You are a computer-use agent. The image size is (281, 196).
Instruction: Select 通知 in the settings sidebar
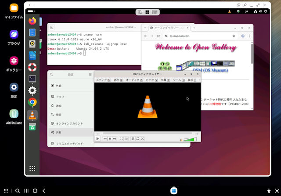pyautogui.click(x=71, y=105)
